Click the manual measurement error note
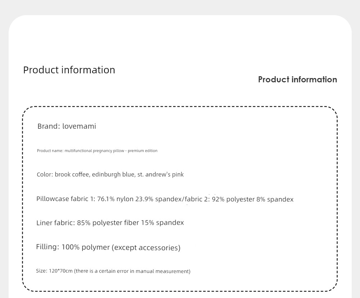 pyautogui.click(x=132, y=271)
